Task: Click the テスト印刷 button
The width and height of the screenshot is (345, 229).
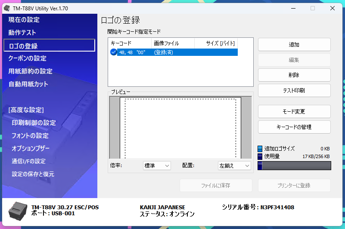Action: point(294,91)
